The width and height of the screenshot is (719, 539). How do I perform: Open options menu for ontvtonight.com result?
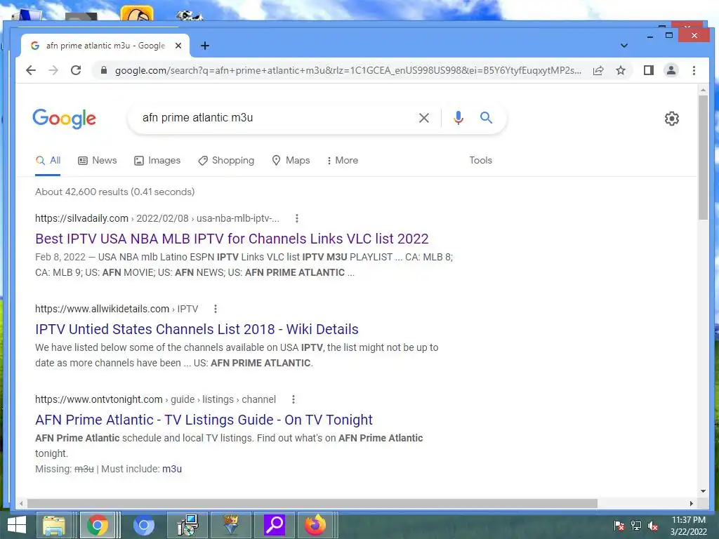tap(293, 399)
